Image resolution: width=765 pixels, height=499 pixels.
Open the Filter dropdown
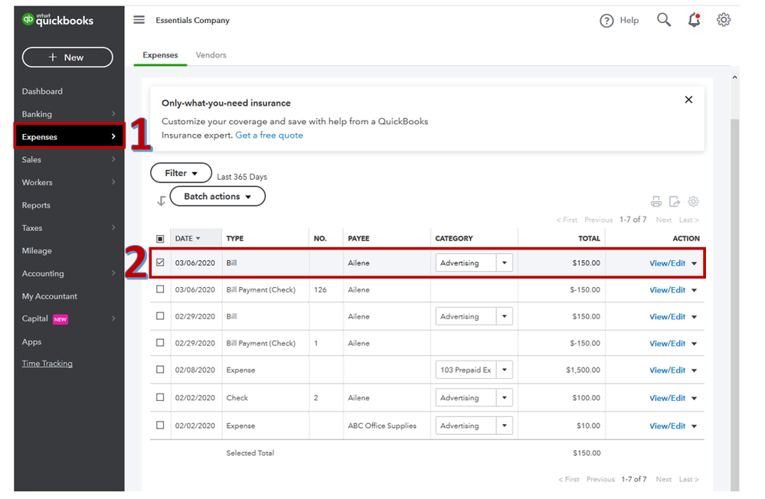click(x=181, y=173)
